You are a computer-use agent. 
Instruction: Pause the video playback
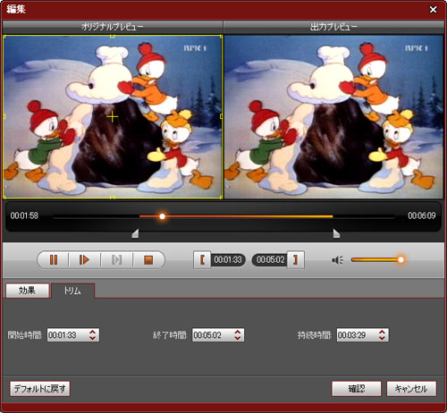(54, 260)
